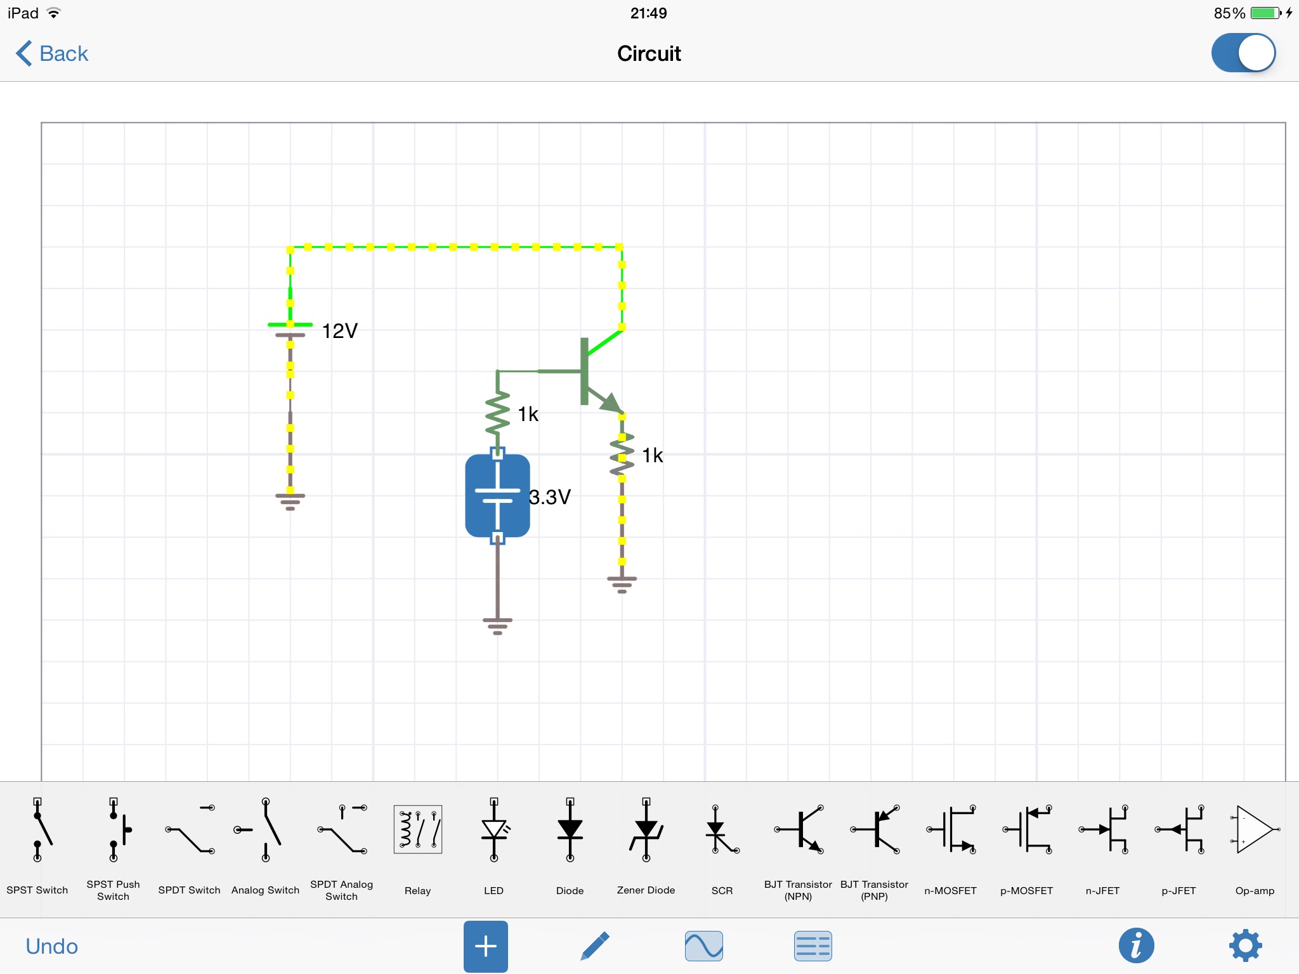This screenshot has width=1299, height=974.
Task: Open the info button
Action: (1136, 946)
